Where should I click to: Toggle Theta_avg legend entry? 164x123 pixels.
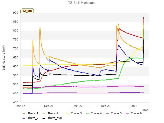click(x=52, y=118)
